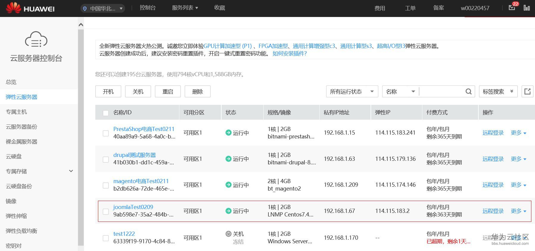Open the FPGA加速型 link
This screenshot has width=535, height=251.
coord(273,46)
